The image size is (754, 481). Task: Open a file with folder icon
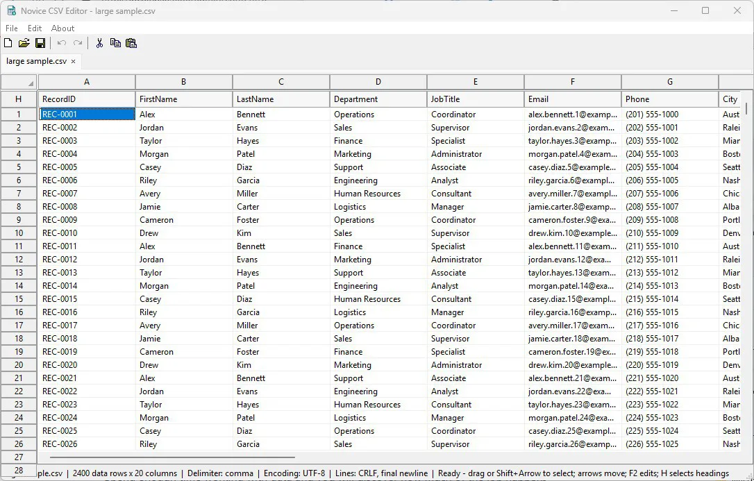coord(24,43)
